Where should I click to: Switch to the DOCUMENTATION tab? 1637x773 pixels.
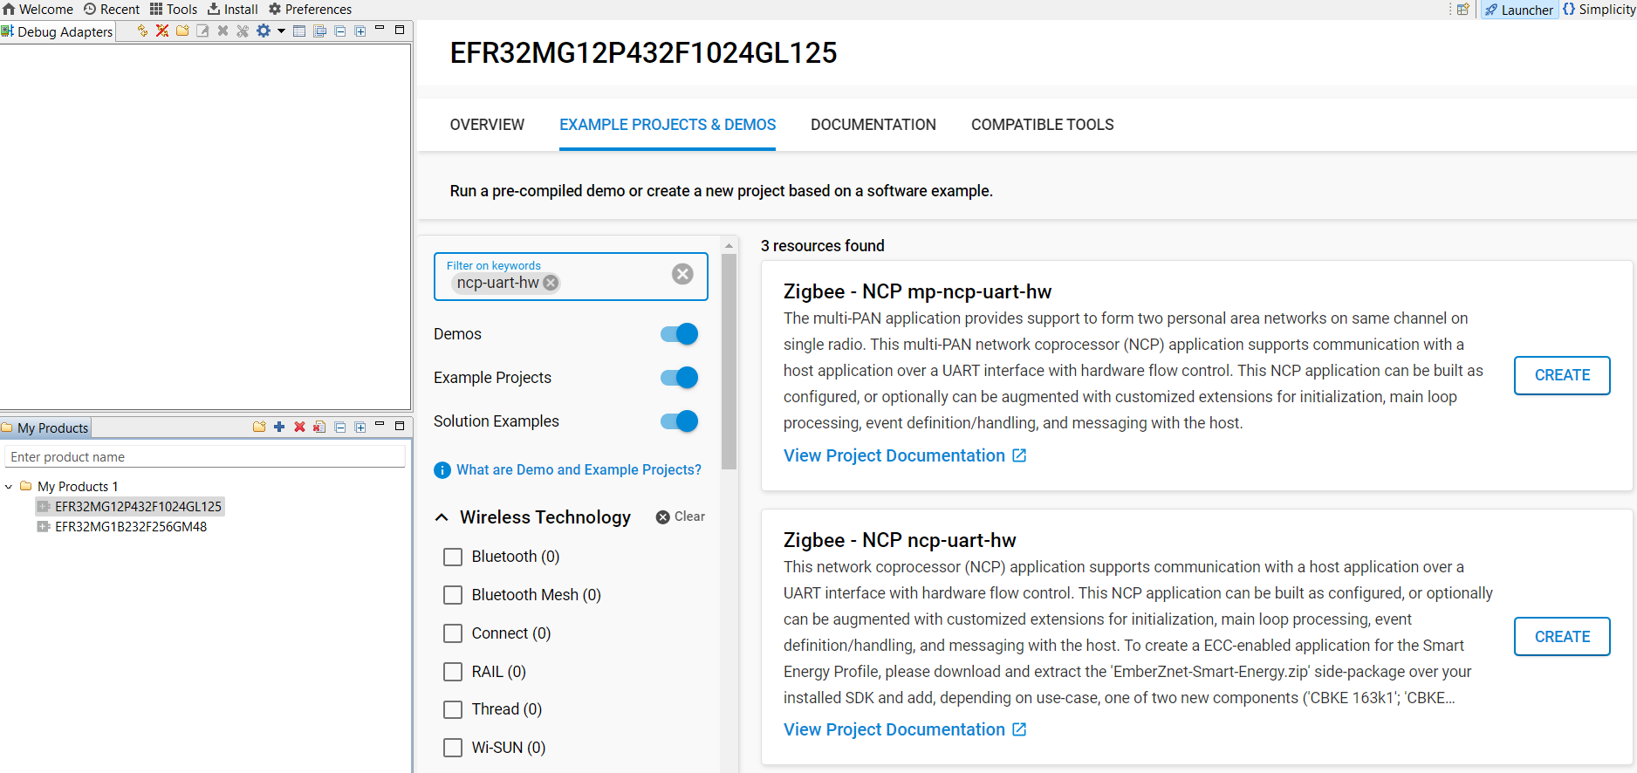873,125
